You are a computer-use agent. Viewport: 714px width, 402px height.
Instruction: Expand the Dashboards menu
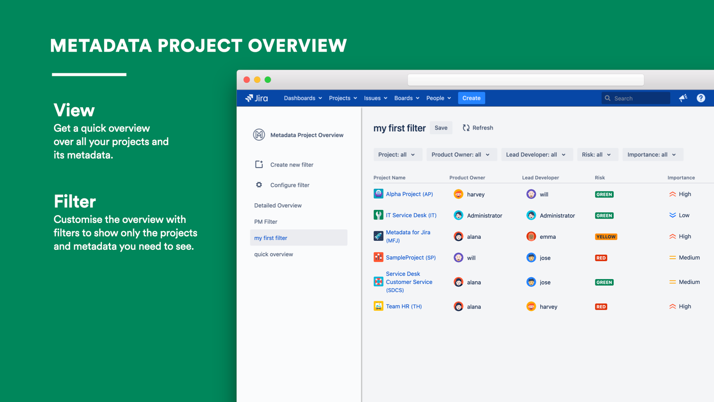303,98
